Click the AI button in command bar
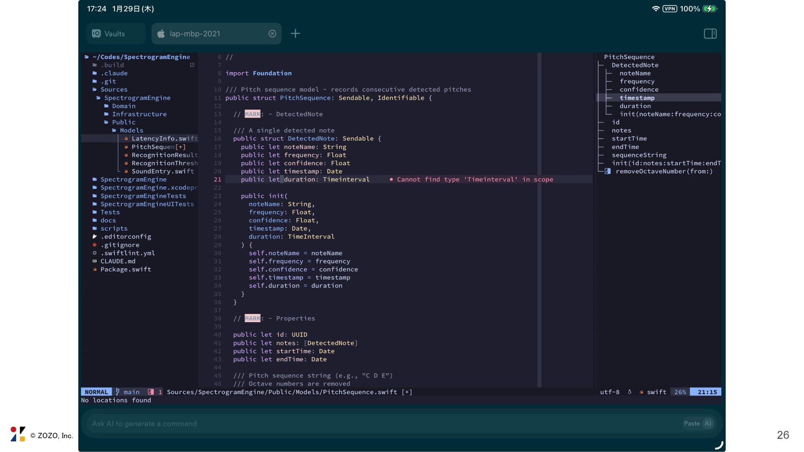 point(708,424)
